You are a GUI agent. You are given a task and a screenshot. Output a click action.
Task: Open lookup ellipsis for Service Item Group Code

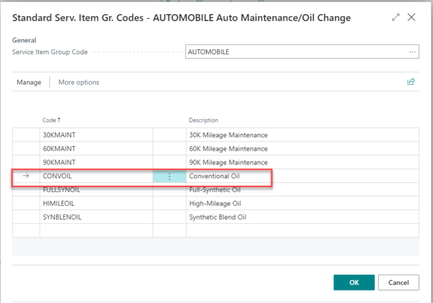[413, 52]
